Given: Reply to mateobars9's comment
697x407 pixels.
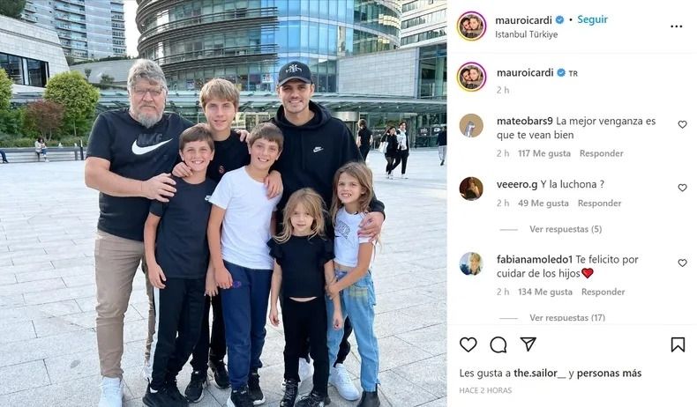Looking at the screenshot, I should coord(601,153).
